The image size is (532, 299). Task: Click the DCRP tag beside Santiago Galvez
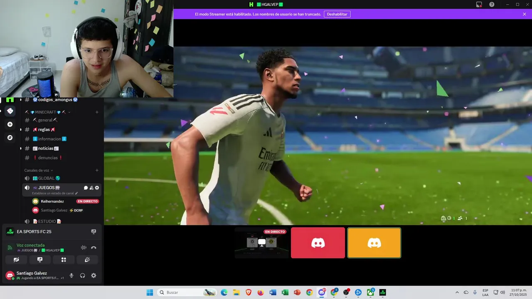point(76,211)
